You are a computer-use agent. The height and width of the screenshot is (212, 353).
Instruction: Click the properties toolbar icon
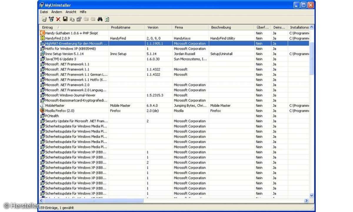[x=79, y=19]
